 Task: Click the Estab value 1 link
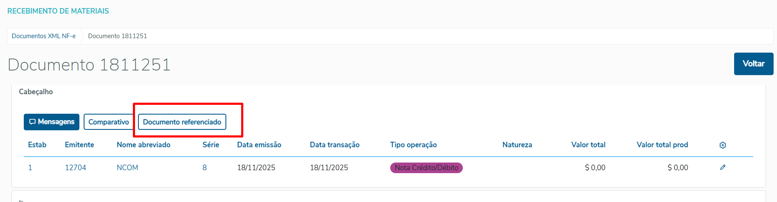coord(30,168)
